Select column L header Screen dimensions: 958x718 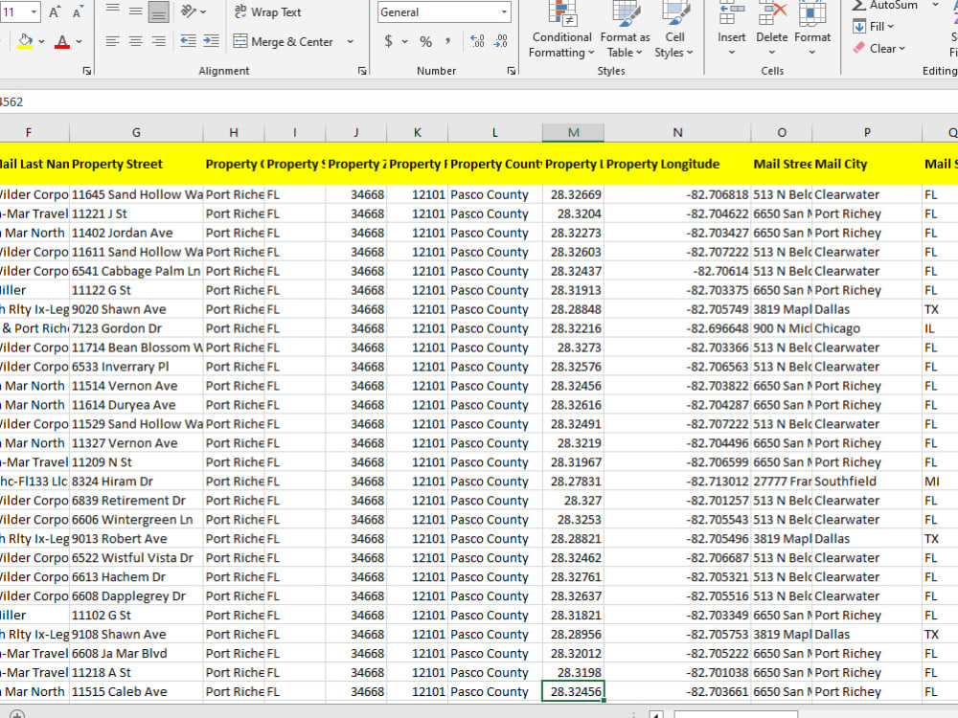(x=495, y=132)
